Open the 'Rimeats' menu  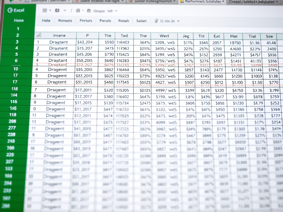(65, 21)
